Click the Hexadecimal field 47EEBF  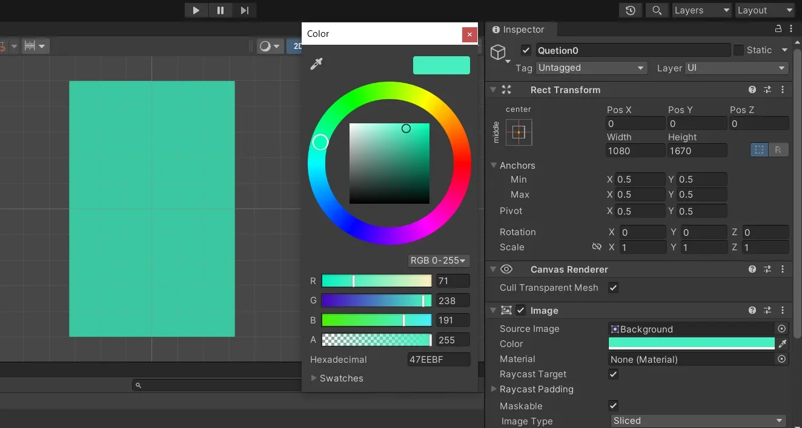[439, 360]
